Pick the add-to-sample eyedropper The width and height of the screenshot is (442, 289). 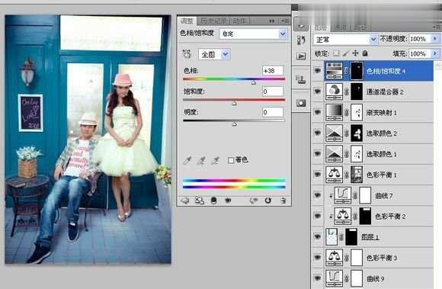coord(201,160)
